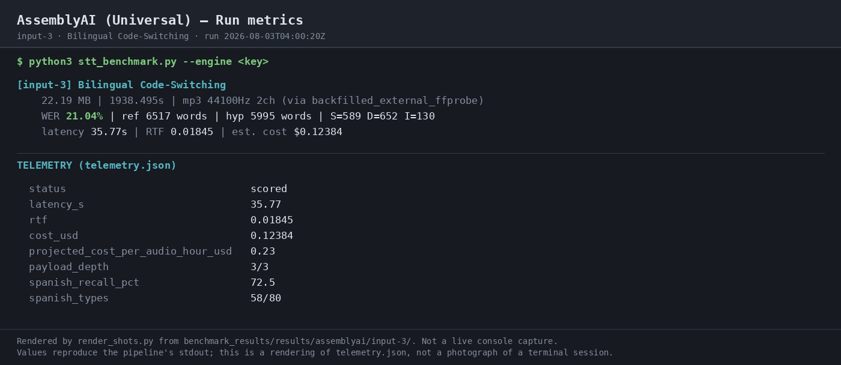841x365 pixels.
Task: Click the footer line starting "Values reproduce the pipeline's stdout"
Action: [315, 353]
